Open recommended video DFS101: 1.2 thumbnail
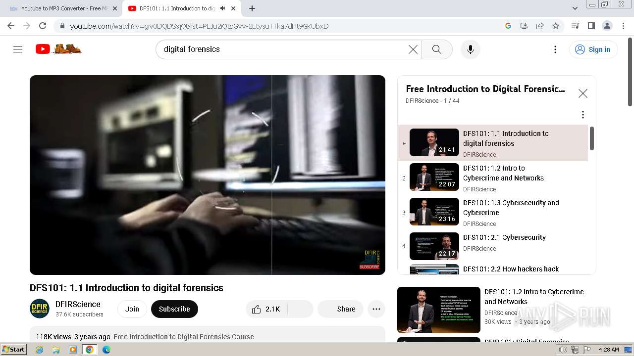 [x=439, y=310]
